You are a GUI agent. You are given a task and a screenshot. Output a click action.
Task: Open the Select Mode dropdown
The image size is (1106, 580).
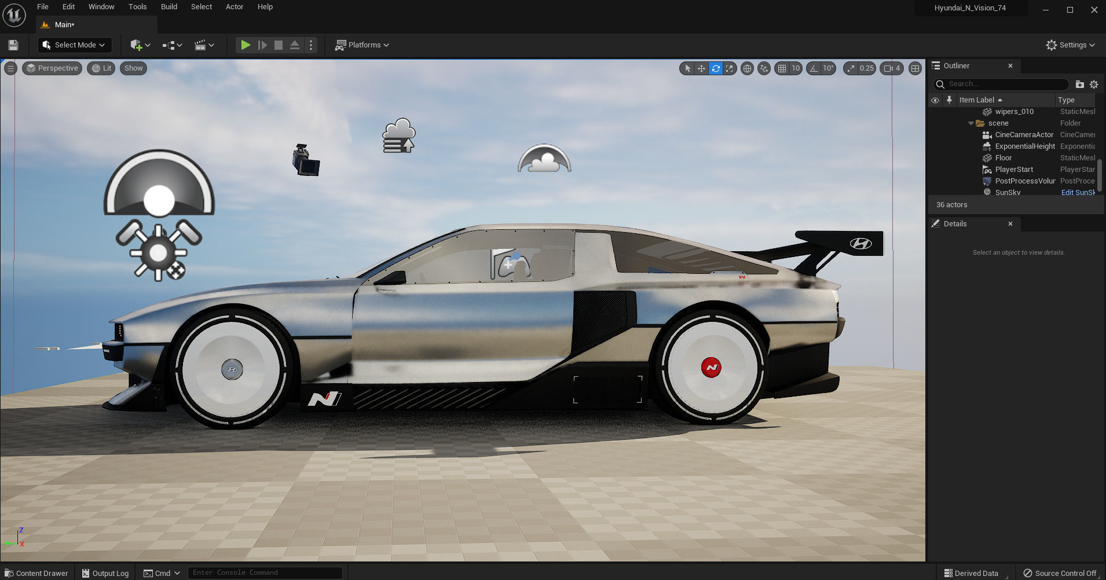click(x=75, y=45)
